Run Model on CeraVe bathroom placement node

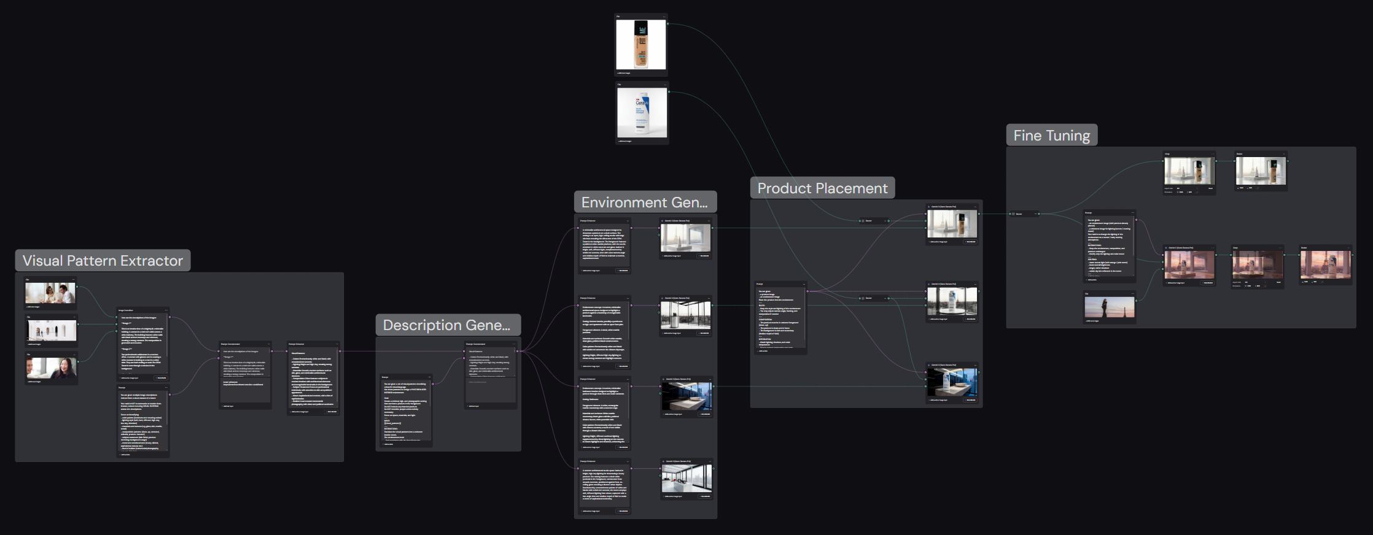click(971, 400)
